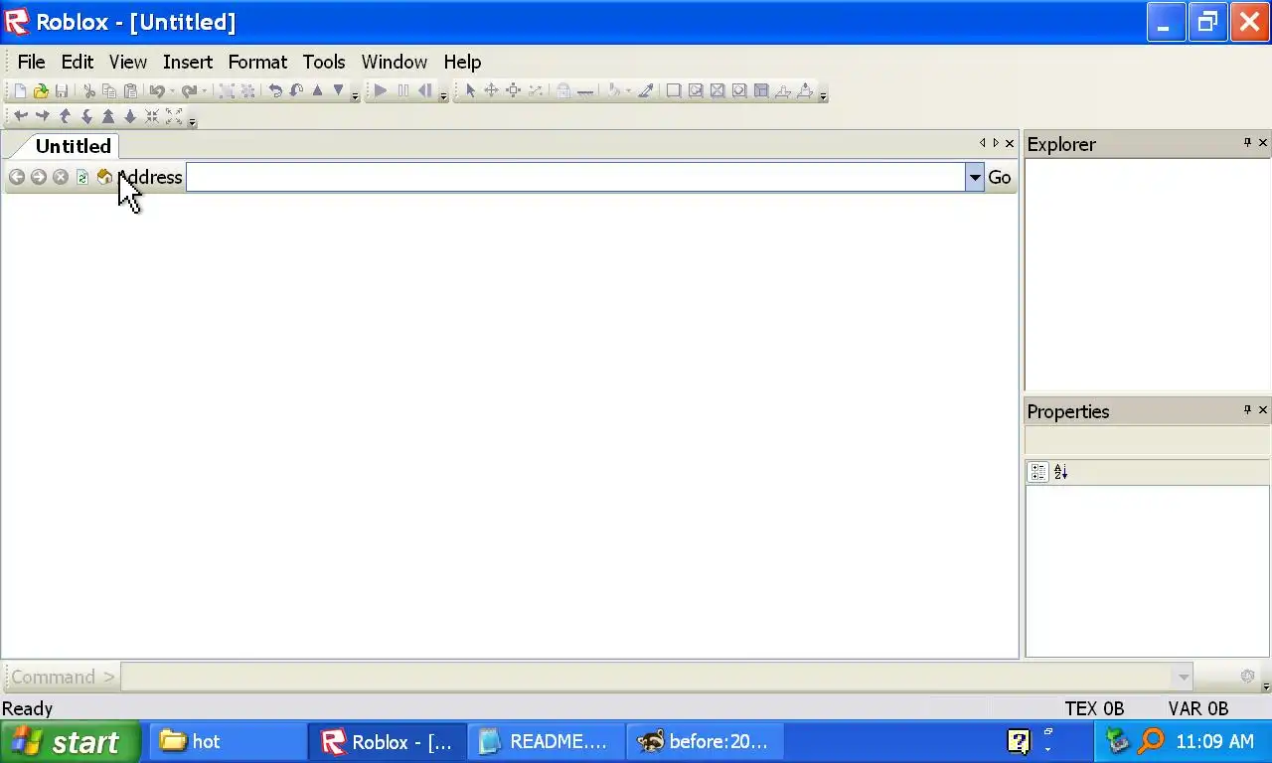Click the camera zoom in double-arrow
Screen dimensions: 1272x763
point(108,116)
